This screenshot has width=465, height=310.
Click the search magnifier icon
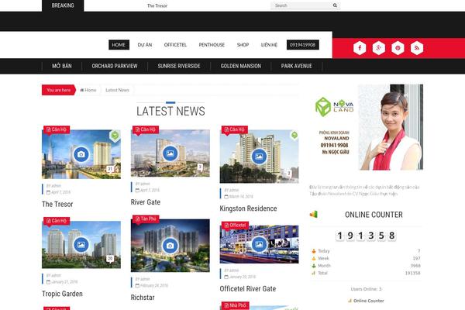335,5
